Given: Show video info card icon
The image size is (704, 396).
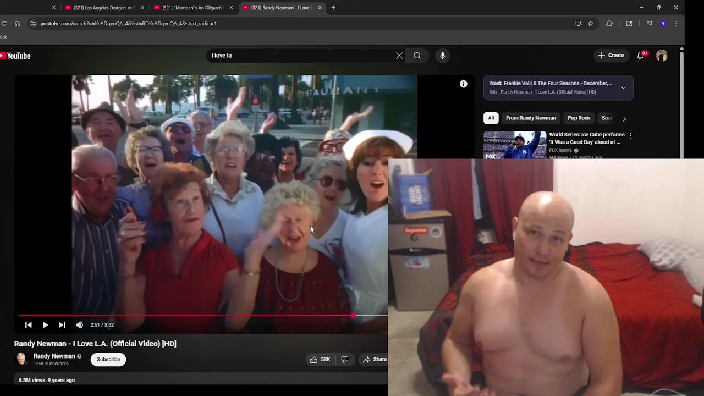Looking at the screenshot, I should tap(464, 84).
